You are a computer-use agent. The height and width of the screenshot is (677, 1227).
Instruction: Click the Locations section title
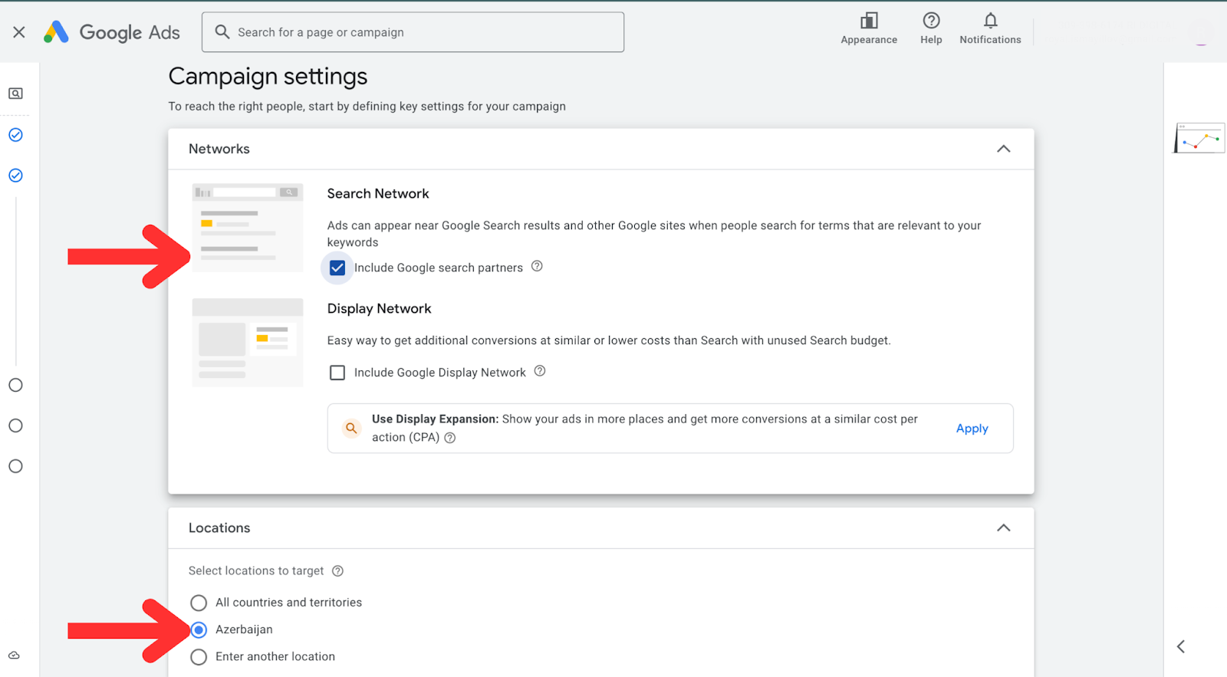tap(219, 527)
